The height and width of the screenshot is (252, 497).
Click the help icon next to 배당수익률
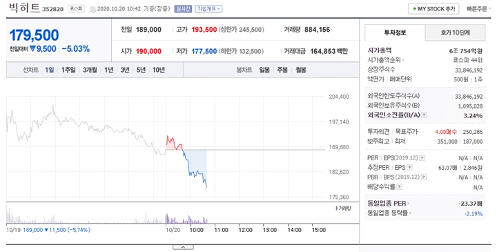click(x=400, y=186)
